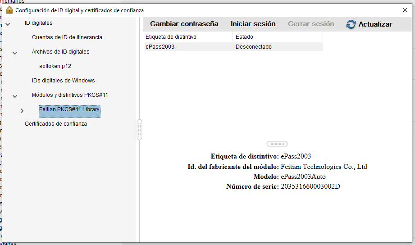Expand the Feitian PKCS#11 Library node
The image size is (415, 245).
click(x=22, y=110)
